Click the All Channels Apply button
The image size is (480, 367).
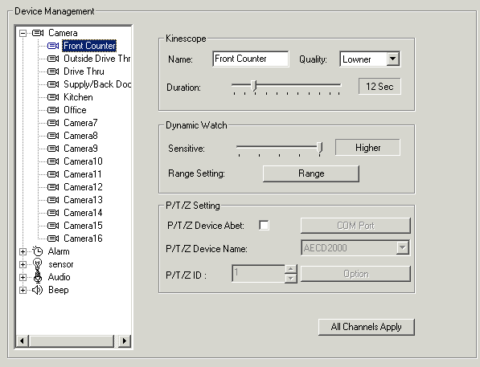367,327
